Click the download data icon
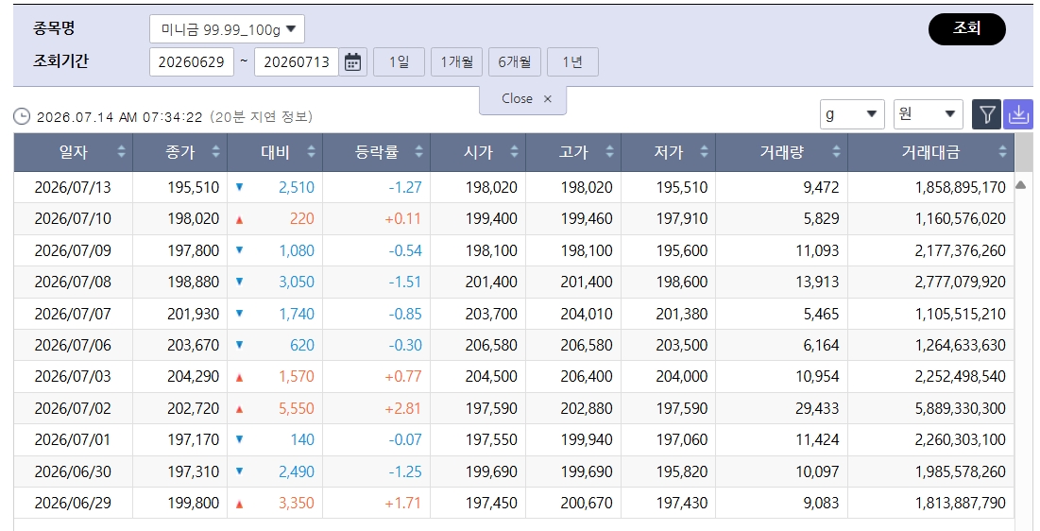Screen dimensions: 1040x531 [1018, 115]
